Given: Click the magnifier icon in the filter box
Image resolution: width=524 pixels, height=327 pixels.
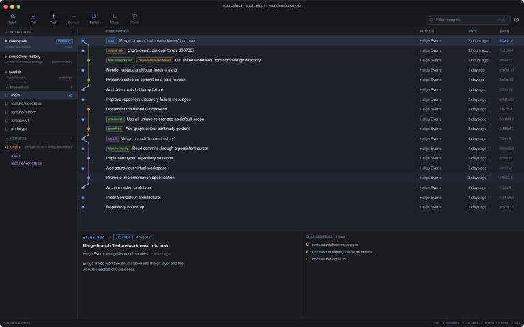Looking at the screenshot, I should tap(431, 20).
